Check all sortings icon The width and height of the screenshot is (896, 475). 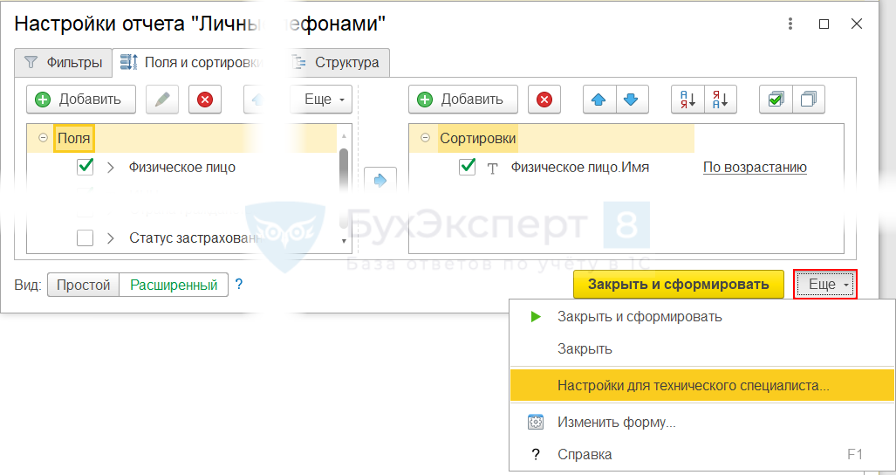(776, 100)
